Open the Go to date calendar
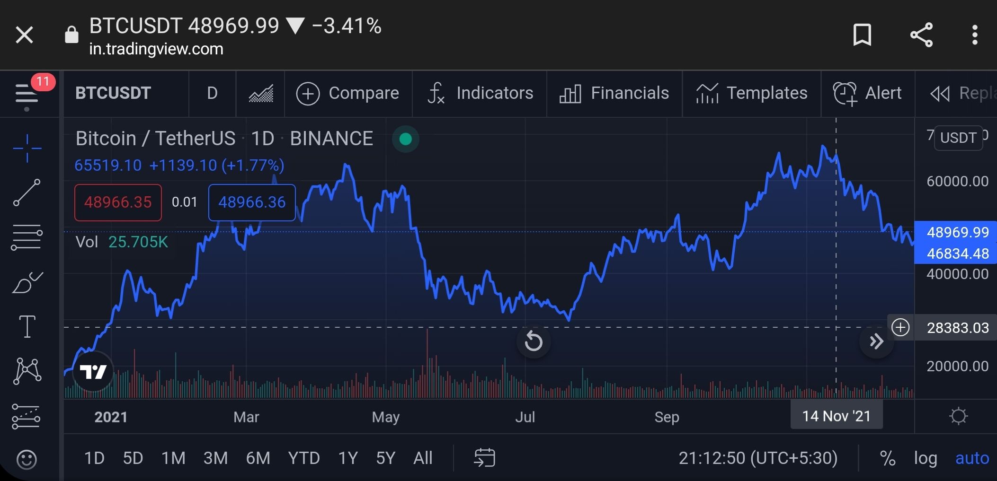Viewport: 997px width, 481px height. tap(484, 458)
